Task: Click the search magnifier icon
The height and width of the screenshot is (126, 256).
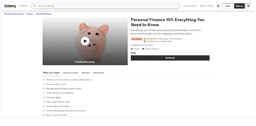Action: click(x=34, y=6)
